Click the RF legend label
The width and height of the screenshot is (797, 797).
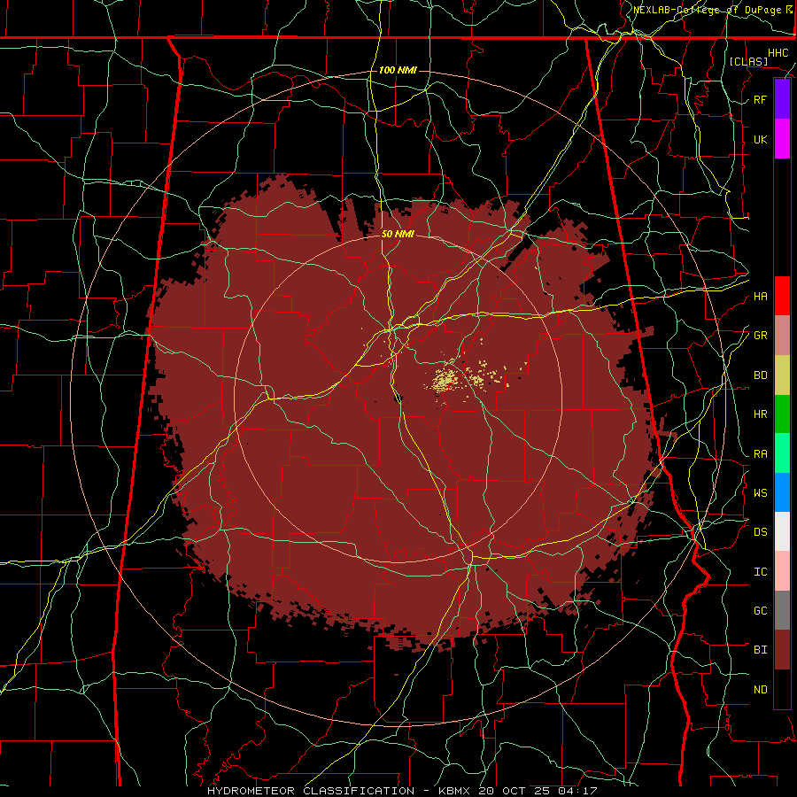(x=760, y=99)
